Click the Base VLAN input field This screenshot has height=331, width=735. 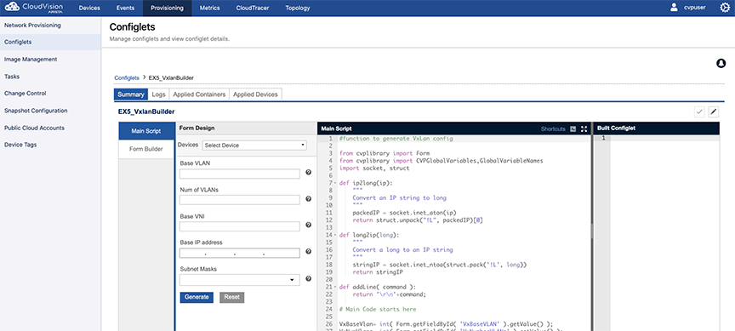tap(240, 174)
